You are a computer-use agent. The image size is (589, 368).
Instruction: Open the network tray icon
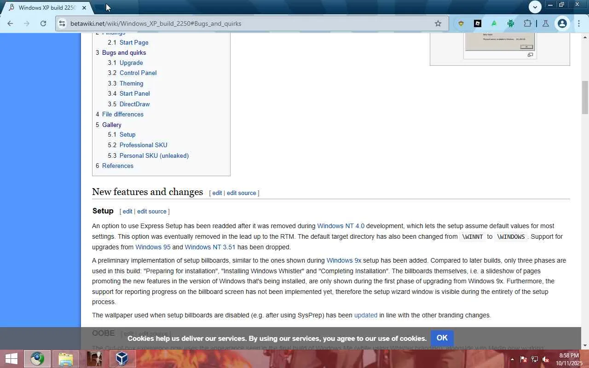pyautogui.click(x=535, y=359)
